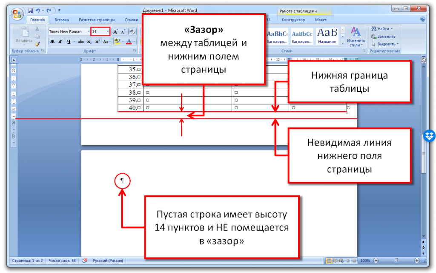The image size is (436, 273).
Task: Toggle bold formatting (Ж)
Action: point(52,42)
